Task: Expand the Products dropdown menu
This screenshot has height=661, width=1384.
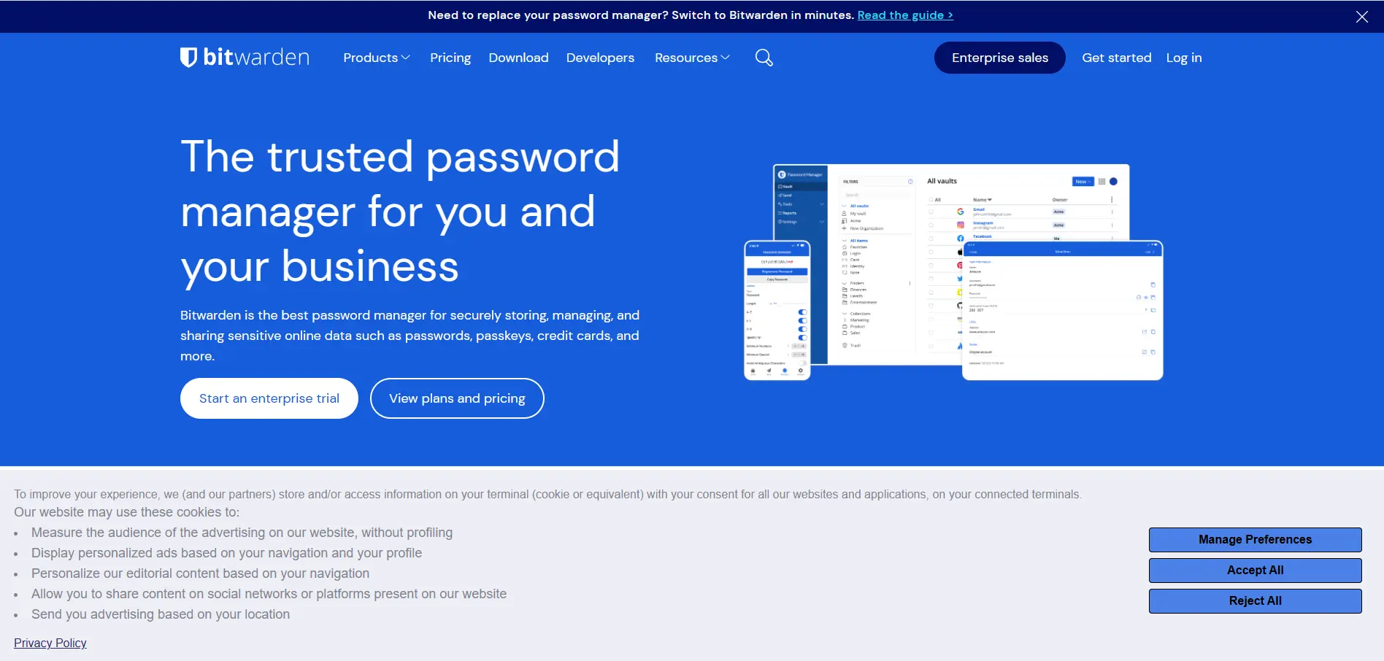Action: click(377, 58)
